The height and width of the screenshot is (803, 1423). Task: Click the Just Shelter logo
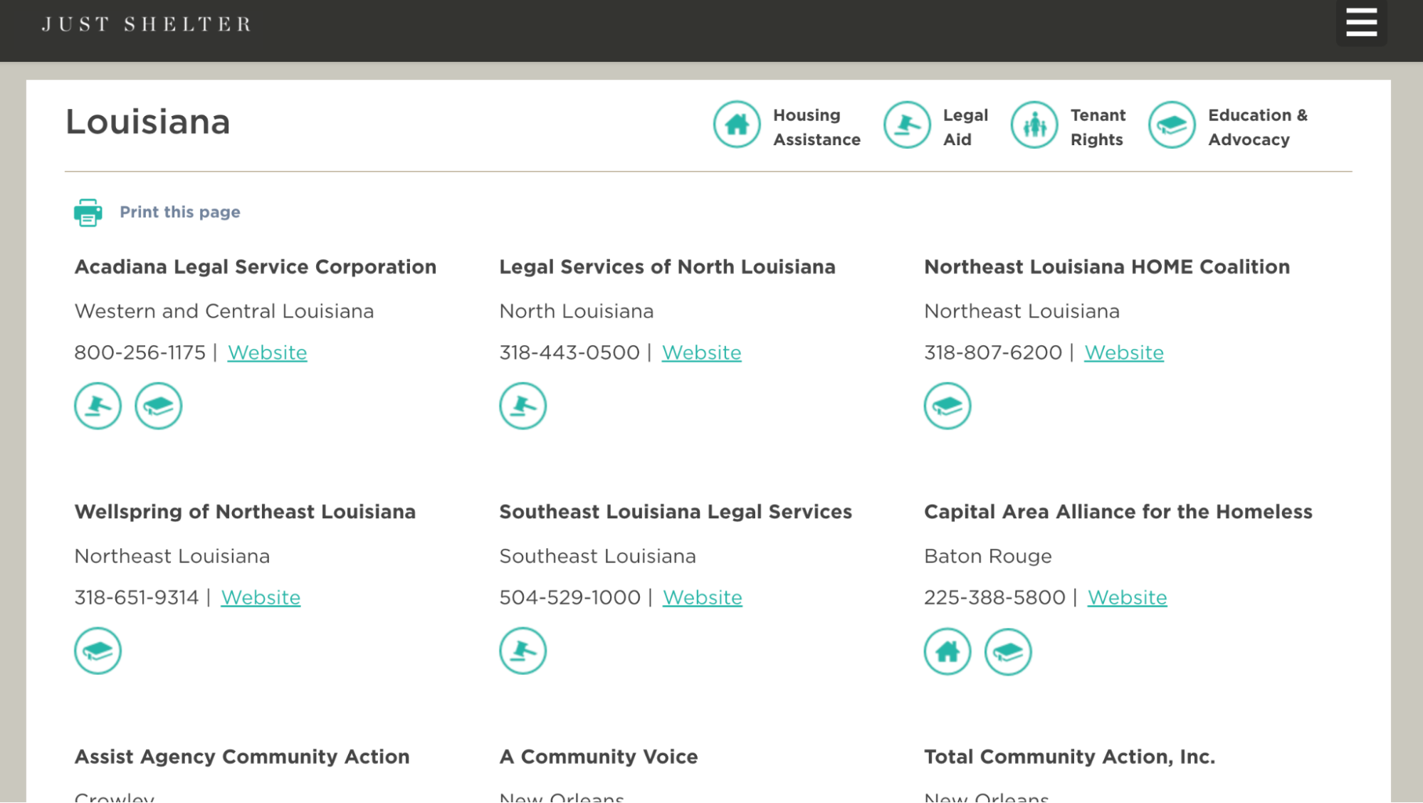(147, 24)
